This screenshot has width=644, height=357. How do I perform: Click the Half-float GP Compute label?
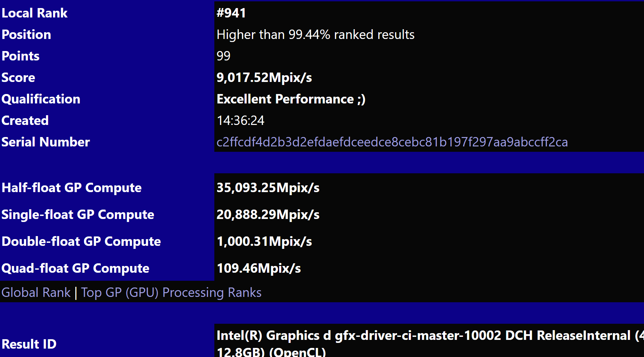click(72, 188)
